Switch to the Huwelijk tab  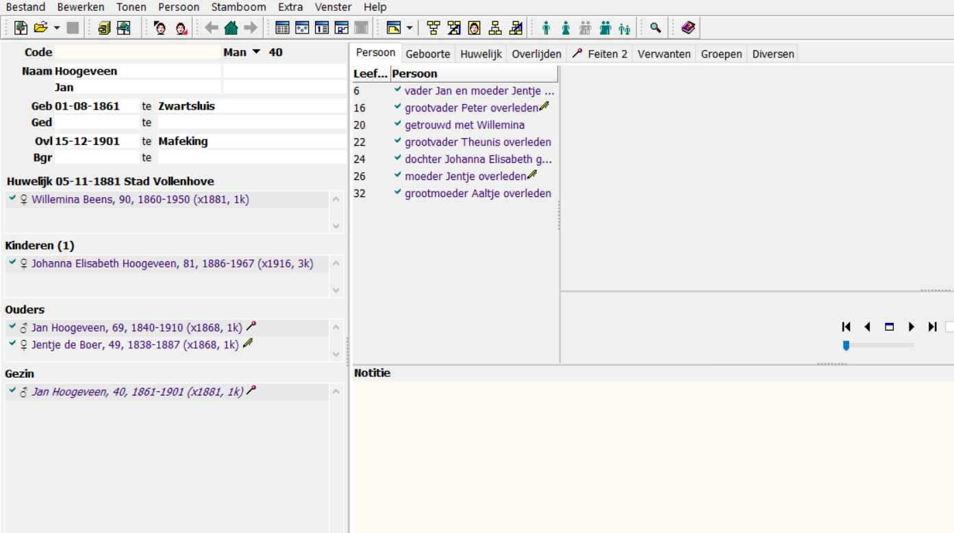click(x=481, y=54)
